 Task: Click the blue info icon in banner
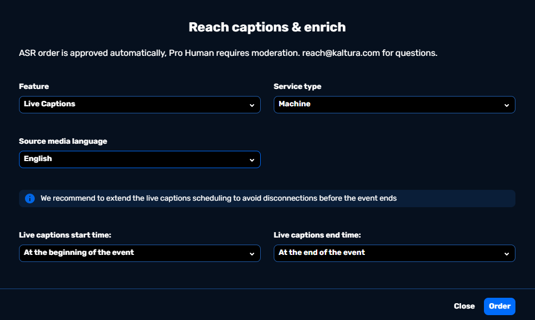pos(30,199)
